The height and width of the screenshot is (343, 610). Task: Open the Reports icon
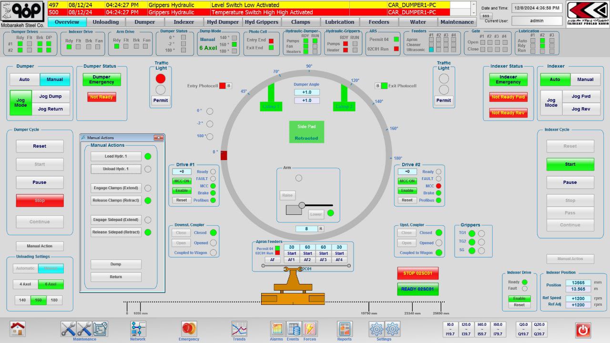coord(345,329)
